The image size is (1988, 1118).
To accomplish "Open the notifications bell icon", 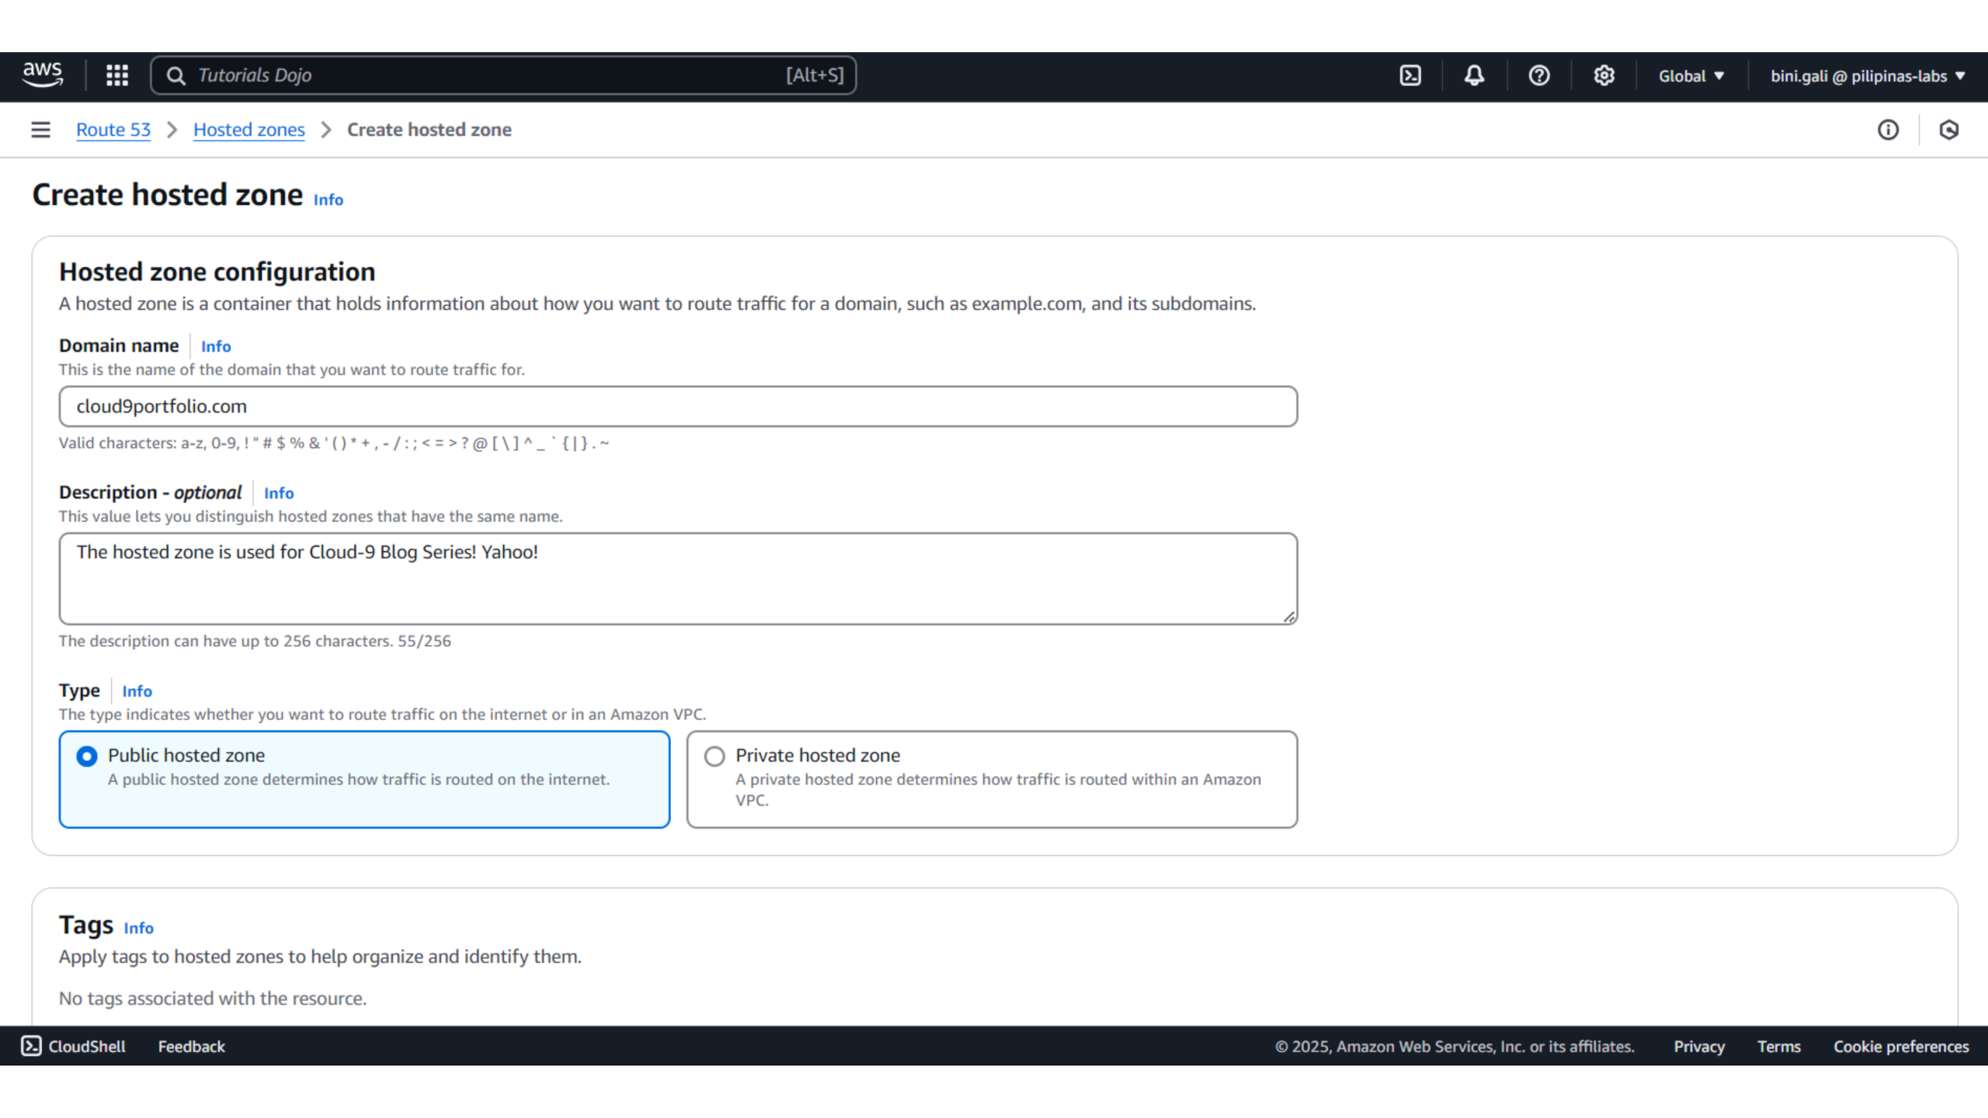I will point(1474,75).
